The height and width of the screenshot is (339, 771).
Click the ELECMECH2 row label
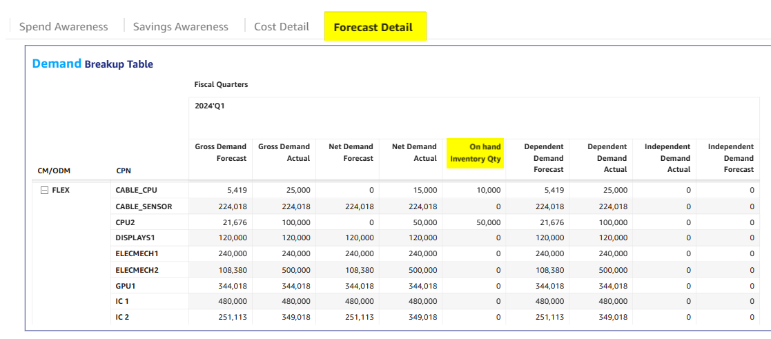coord(137,270)
